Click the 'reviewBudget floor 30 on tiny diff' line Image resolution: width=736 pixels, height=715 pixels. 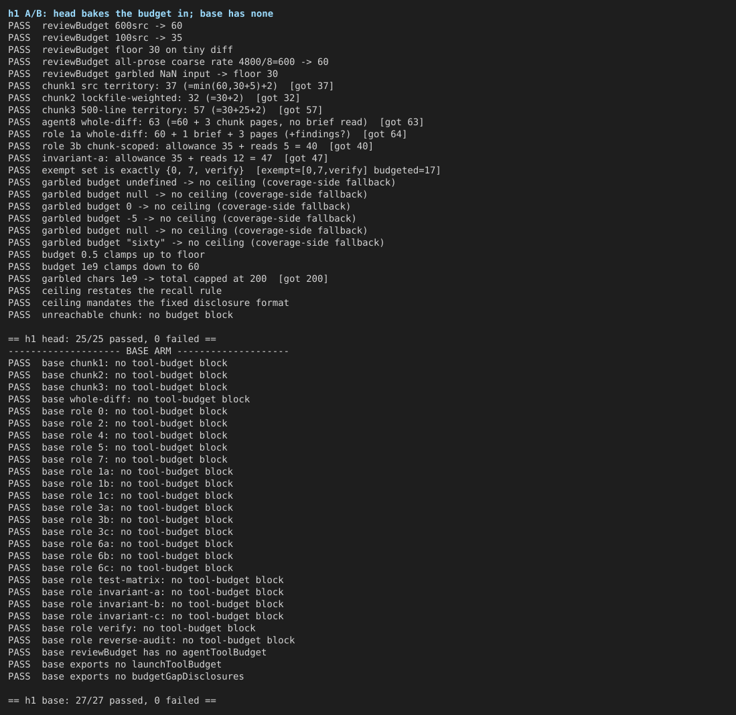[x=121, y=50]
